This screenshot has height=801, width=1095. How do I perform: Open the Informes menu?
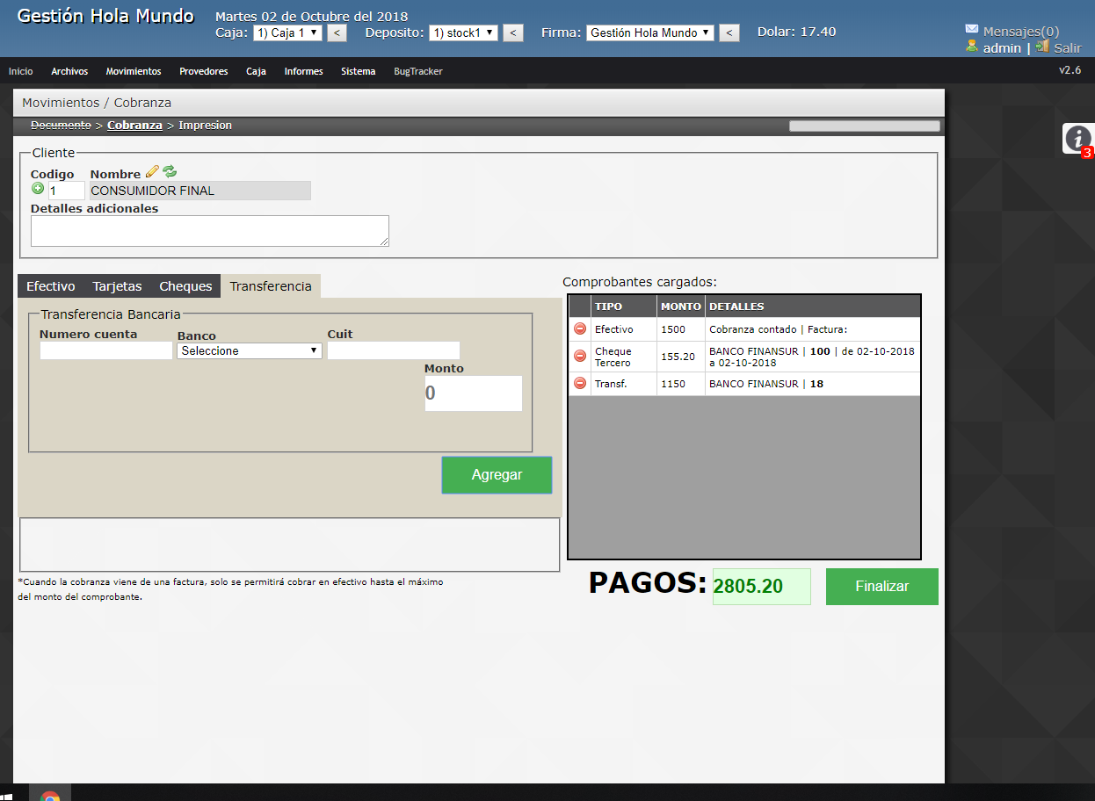tap(303, 71)
